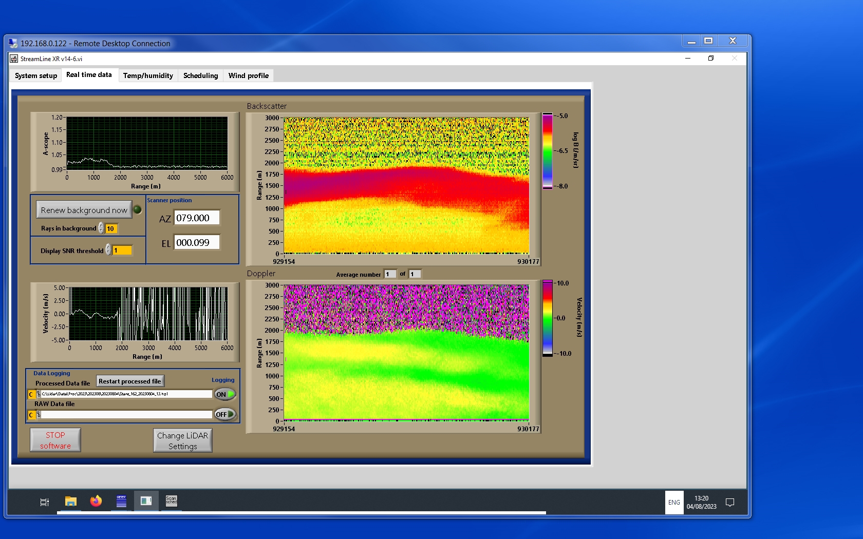Click the Task View taskbar icon
Image resolution: width=863 pixels, height=539 pixels.
pyautogui.click(x=45, y=502)
